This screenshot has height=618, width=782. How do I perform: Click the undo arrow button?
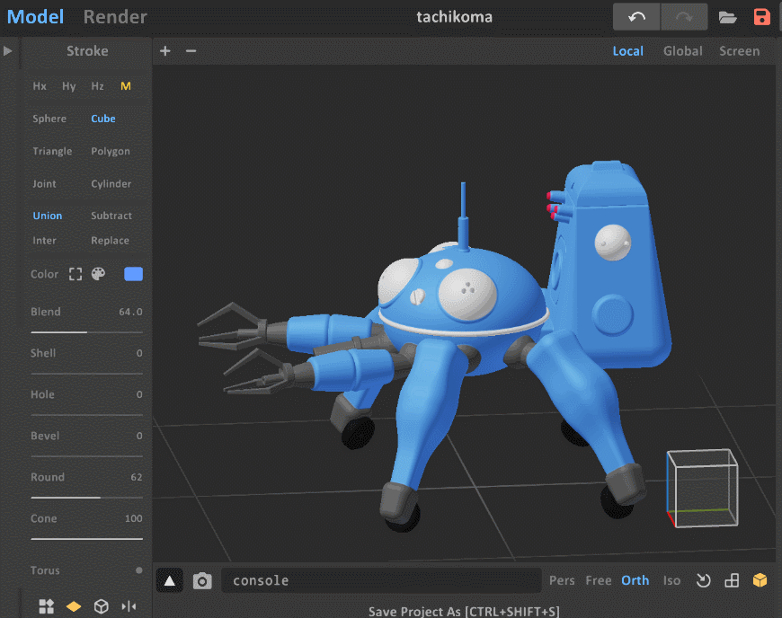point(636,17)
